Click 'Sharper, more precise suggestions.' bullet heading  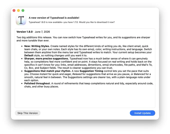point(46,58)
